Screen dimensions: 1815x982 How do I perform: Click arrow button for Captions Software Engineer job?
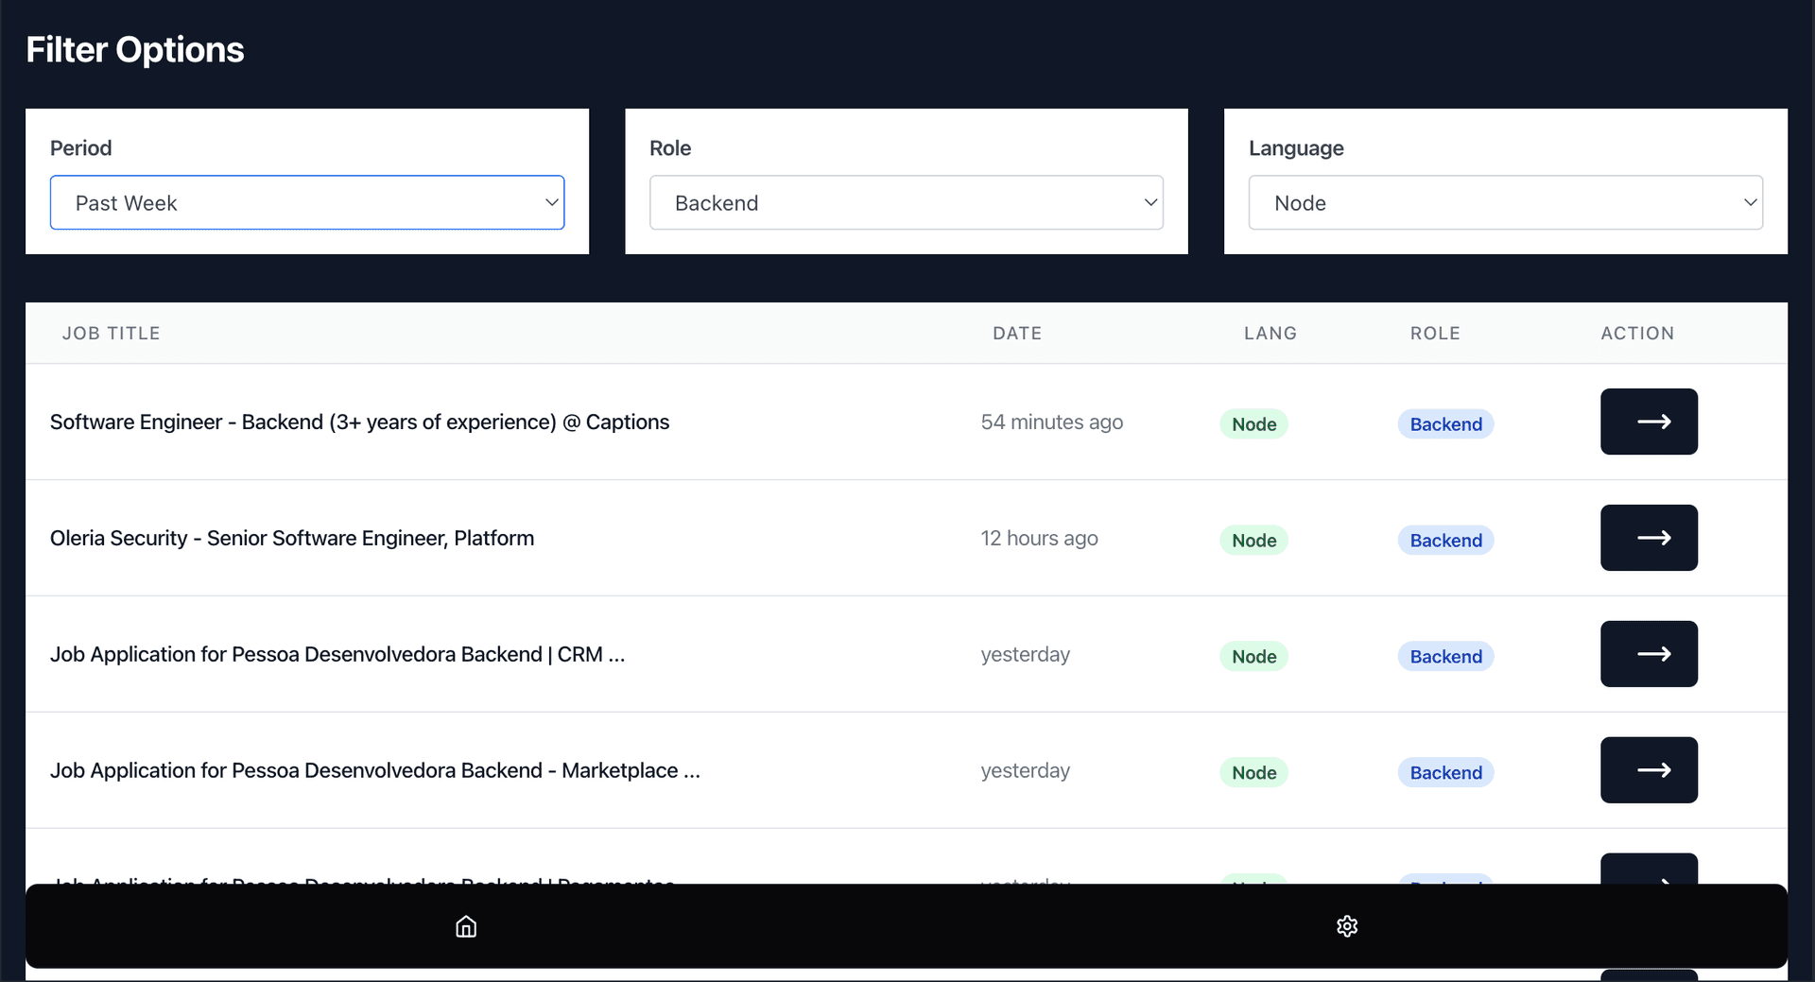[x=1649, y=422]
